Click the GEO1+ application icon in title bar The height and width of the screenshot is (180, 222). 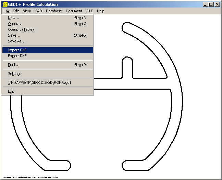[5, 4]
